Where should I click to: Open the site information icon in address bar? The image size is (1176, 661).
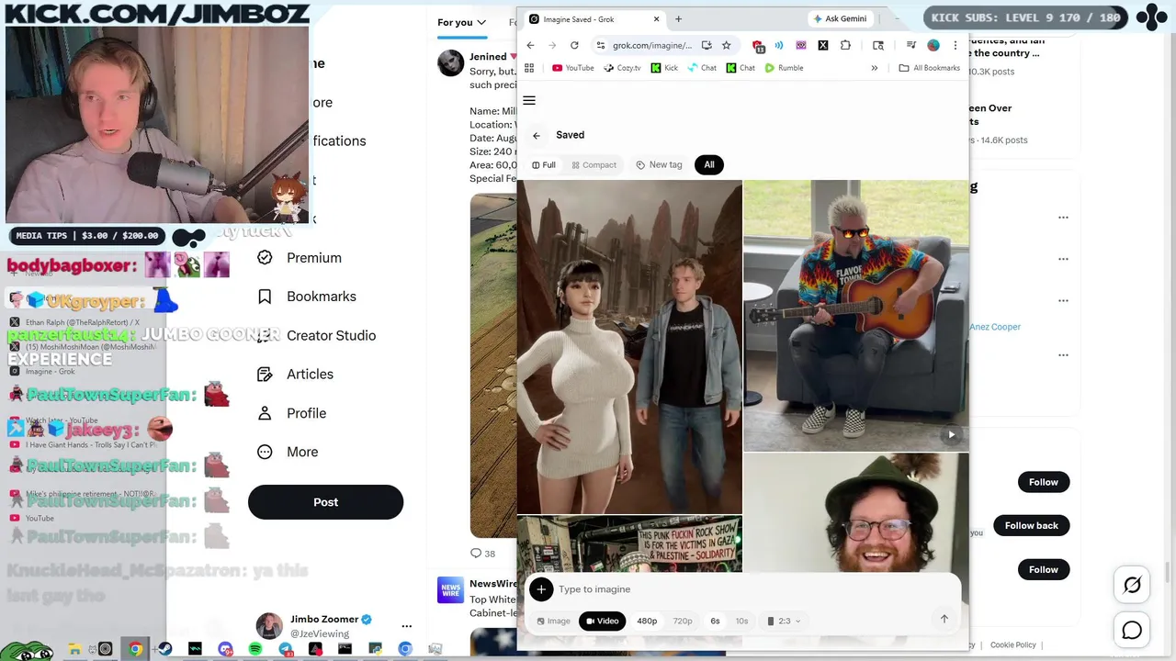point(600,45)
